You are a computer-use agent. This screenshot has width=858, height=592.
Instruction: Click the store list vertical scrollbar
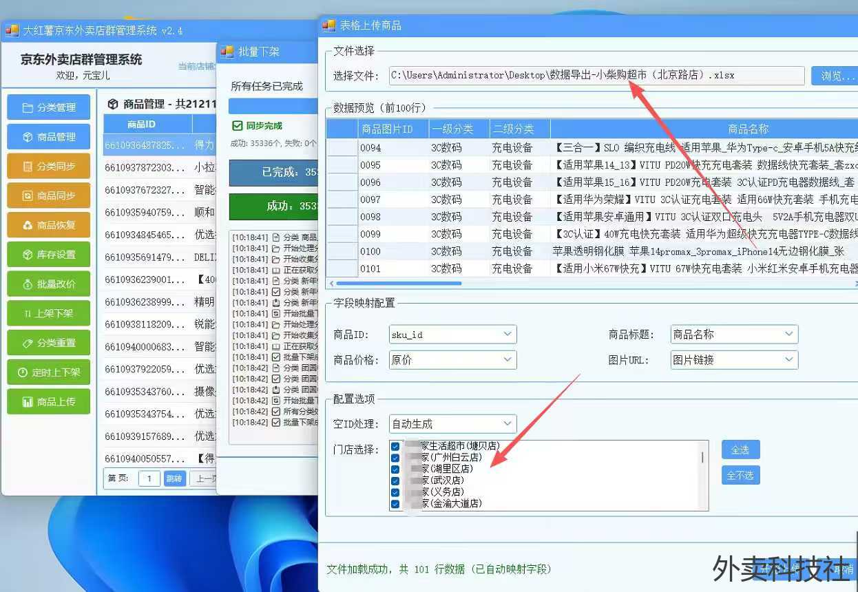point(702,458)
